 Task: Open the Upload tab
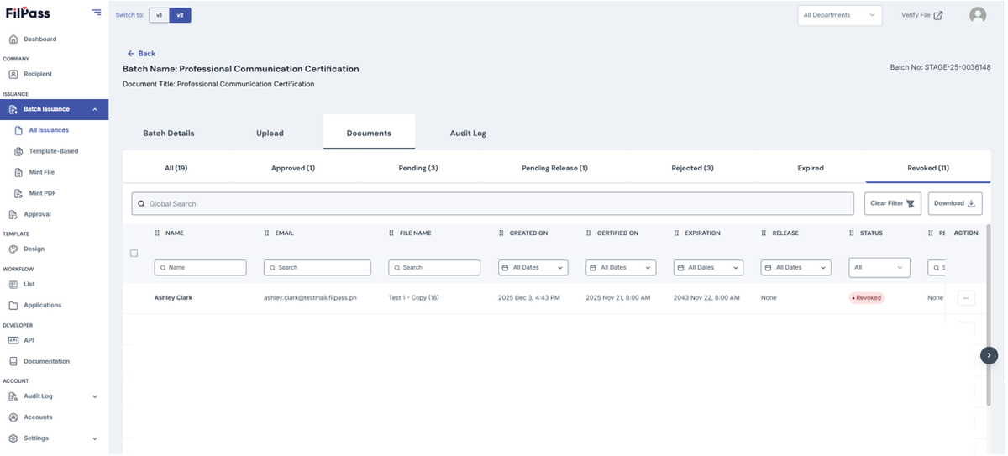pyautogui.click(x=270, y=133)
